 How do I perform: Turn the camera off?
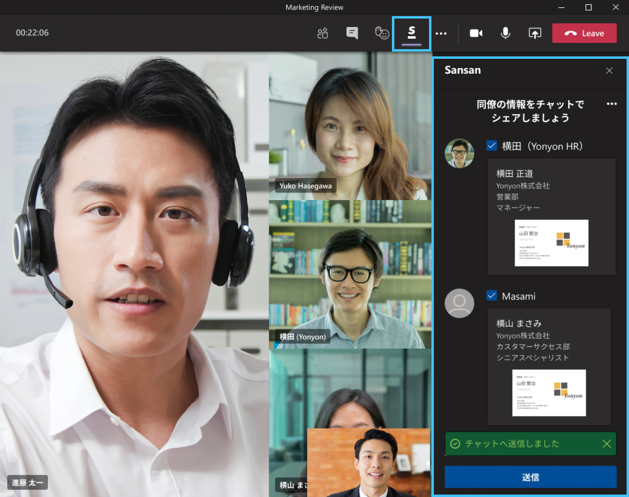coord(476,33)
